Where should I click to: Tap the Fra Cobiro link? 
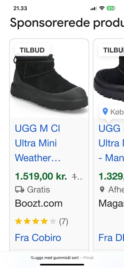click(x=38, y=238)
